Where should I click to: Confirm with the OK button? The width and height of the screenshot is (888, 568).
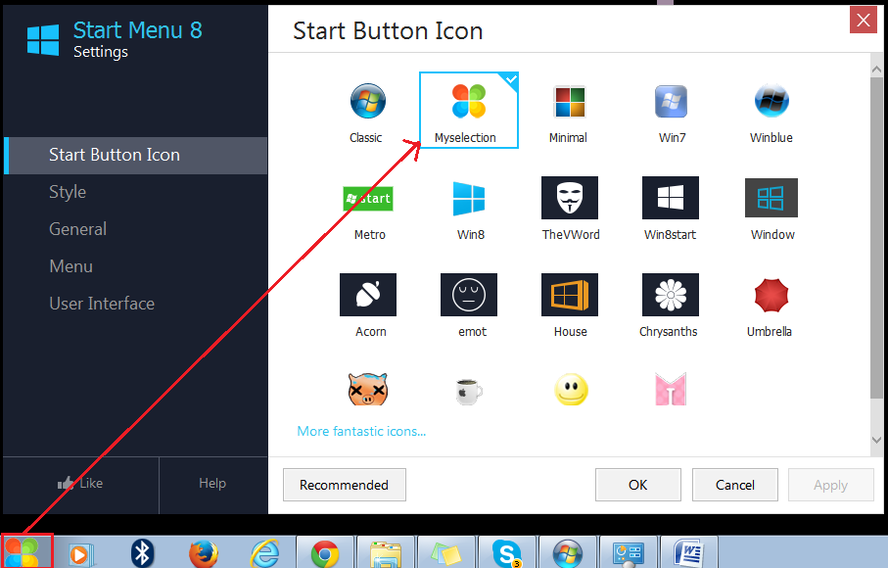point(637,485)
